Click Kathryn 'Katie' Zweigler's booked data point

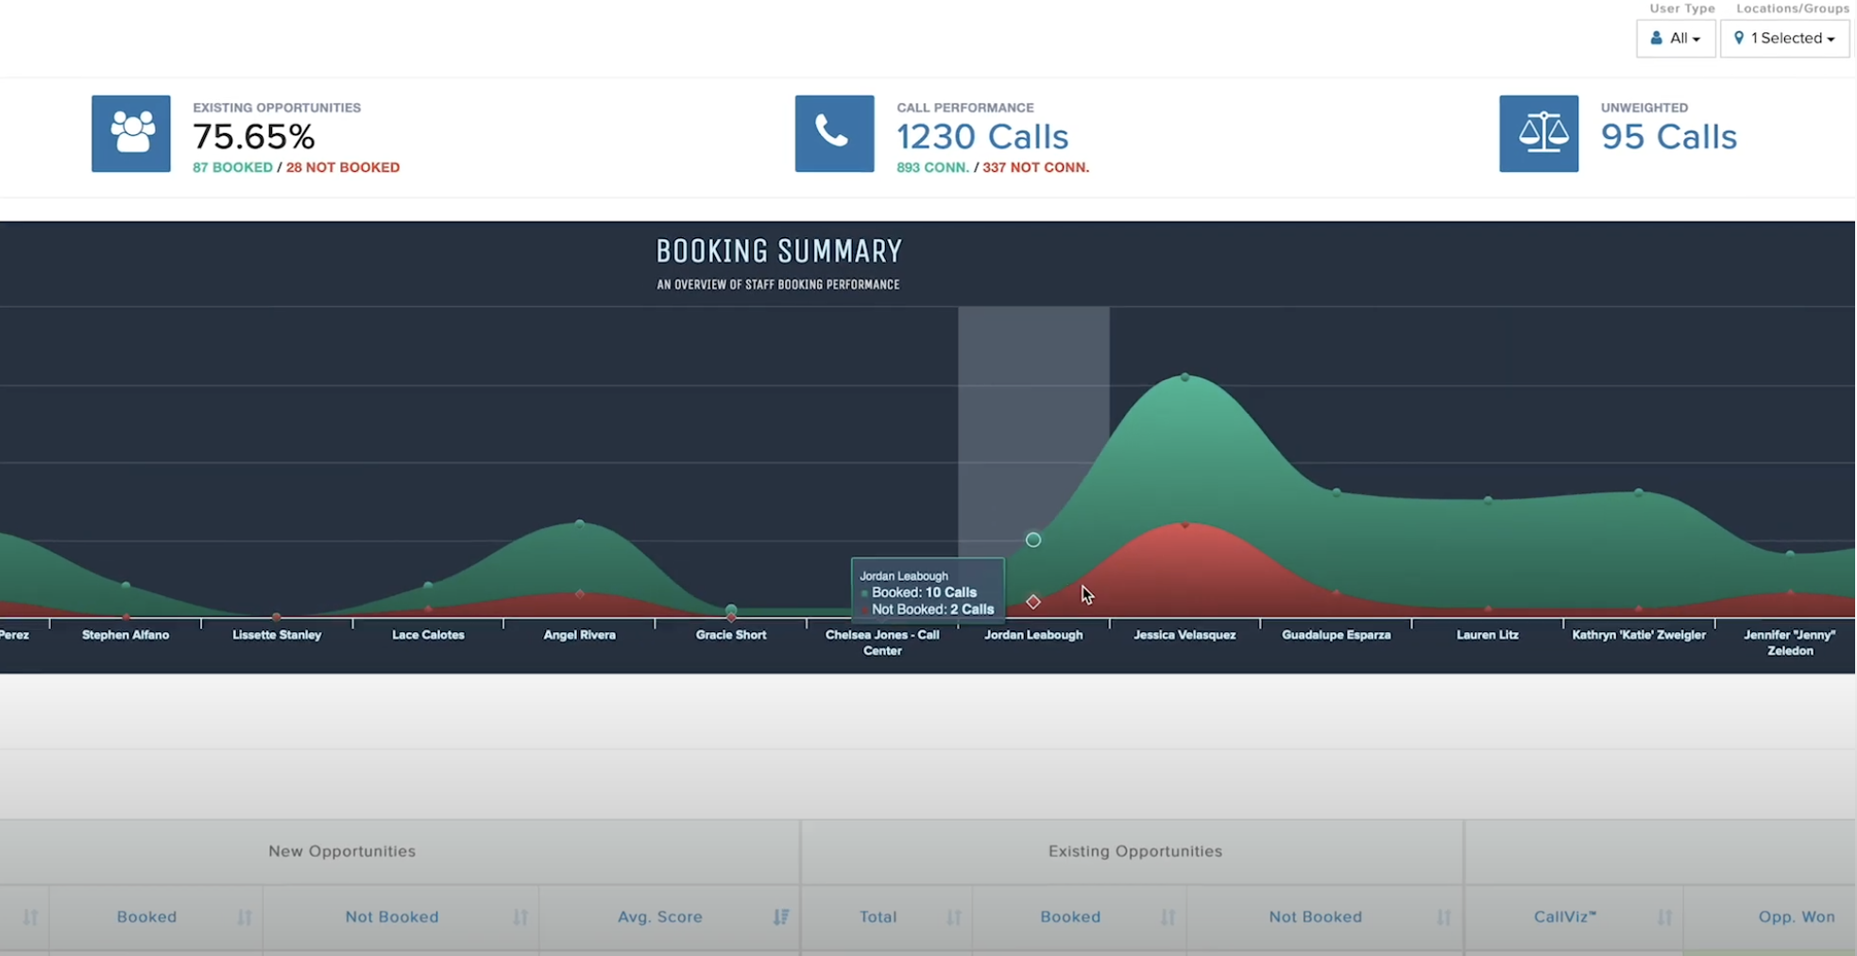point(1639,492)
